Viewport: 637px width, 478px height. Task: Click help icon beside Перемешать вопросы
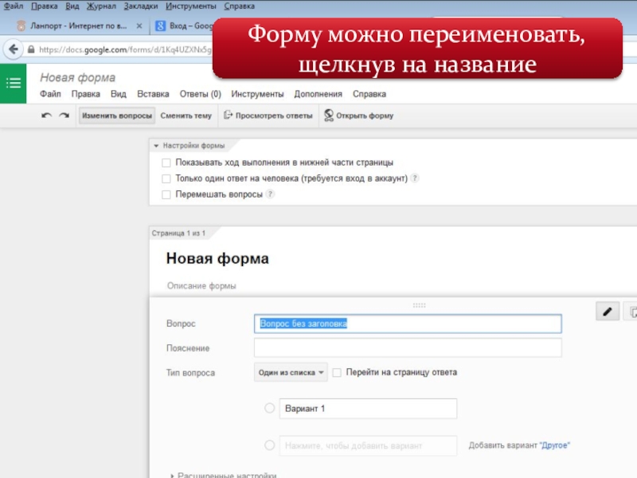(x=270, y=194)
